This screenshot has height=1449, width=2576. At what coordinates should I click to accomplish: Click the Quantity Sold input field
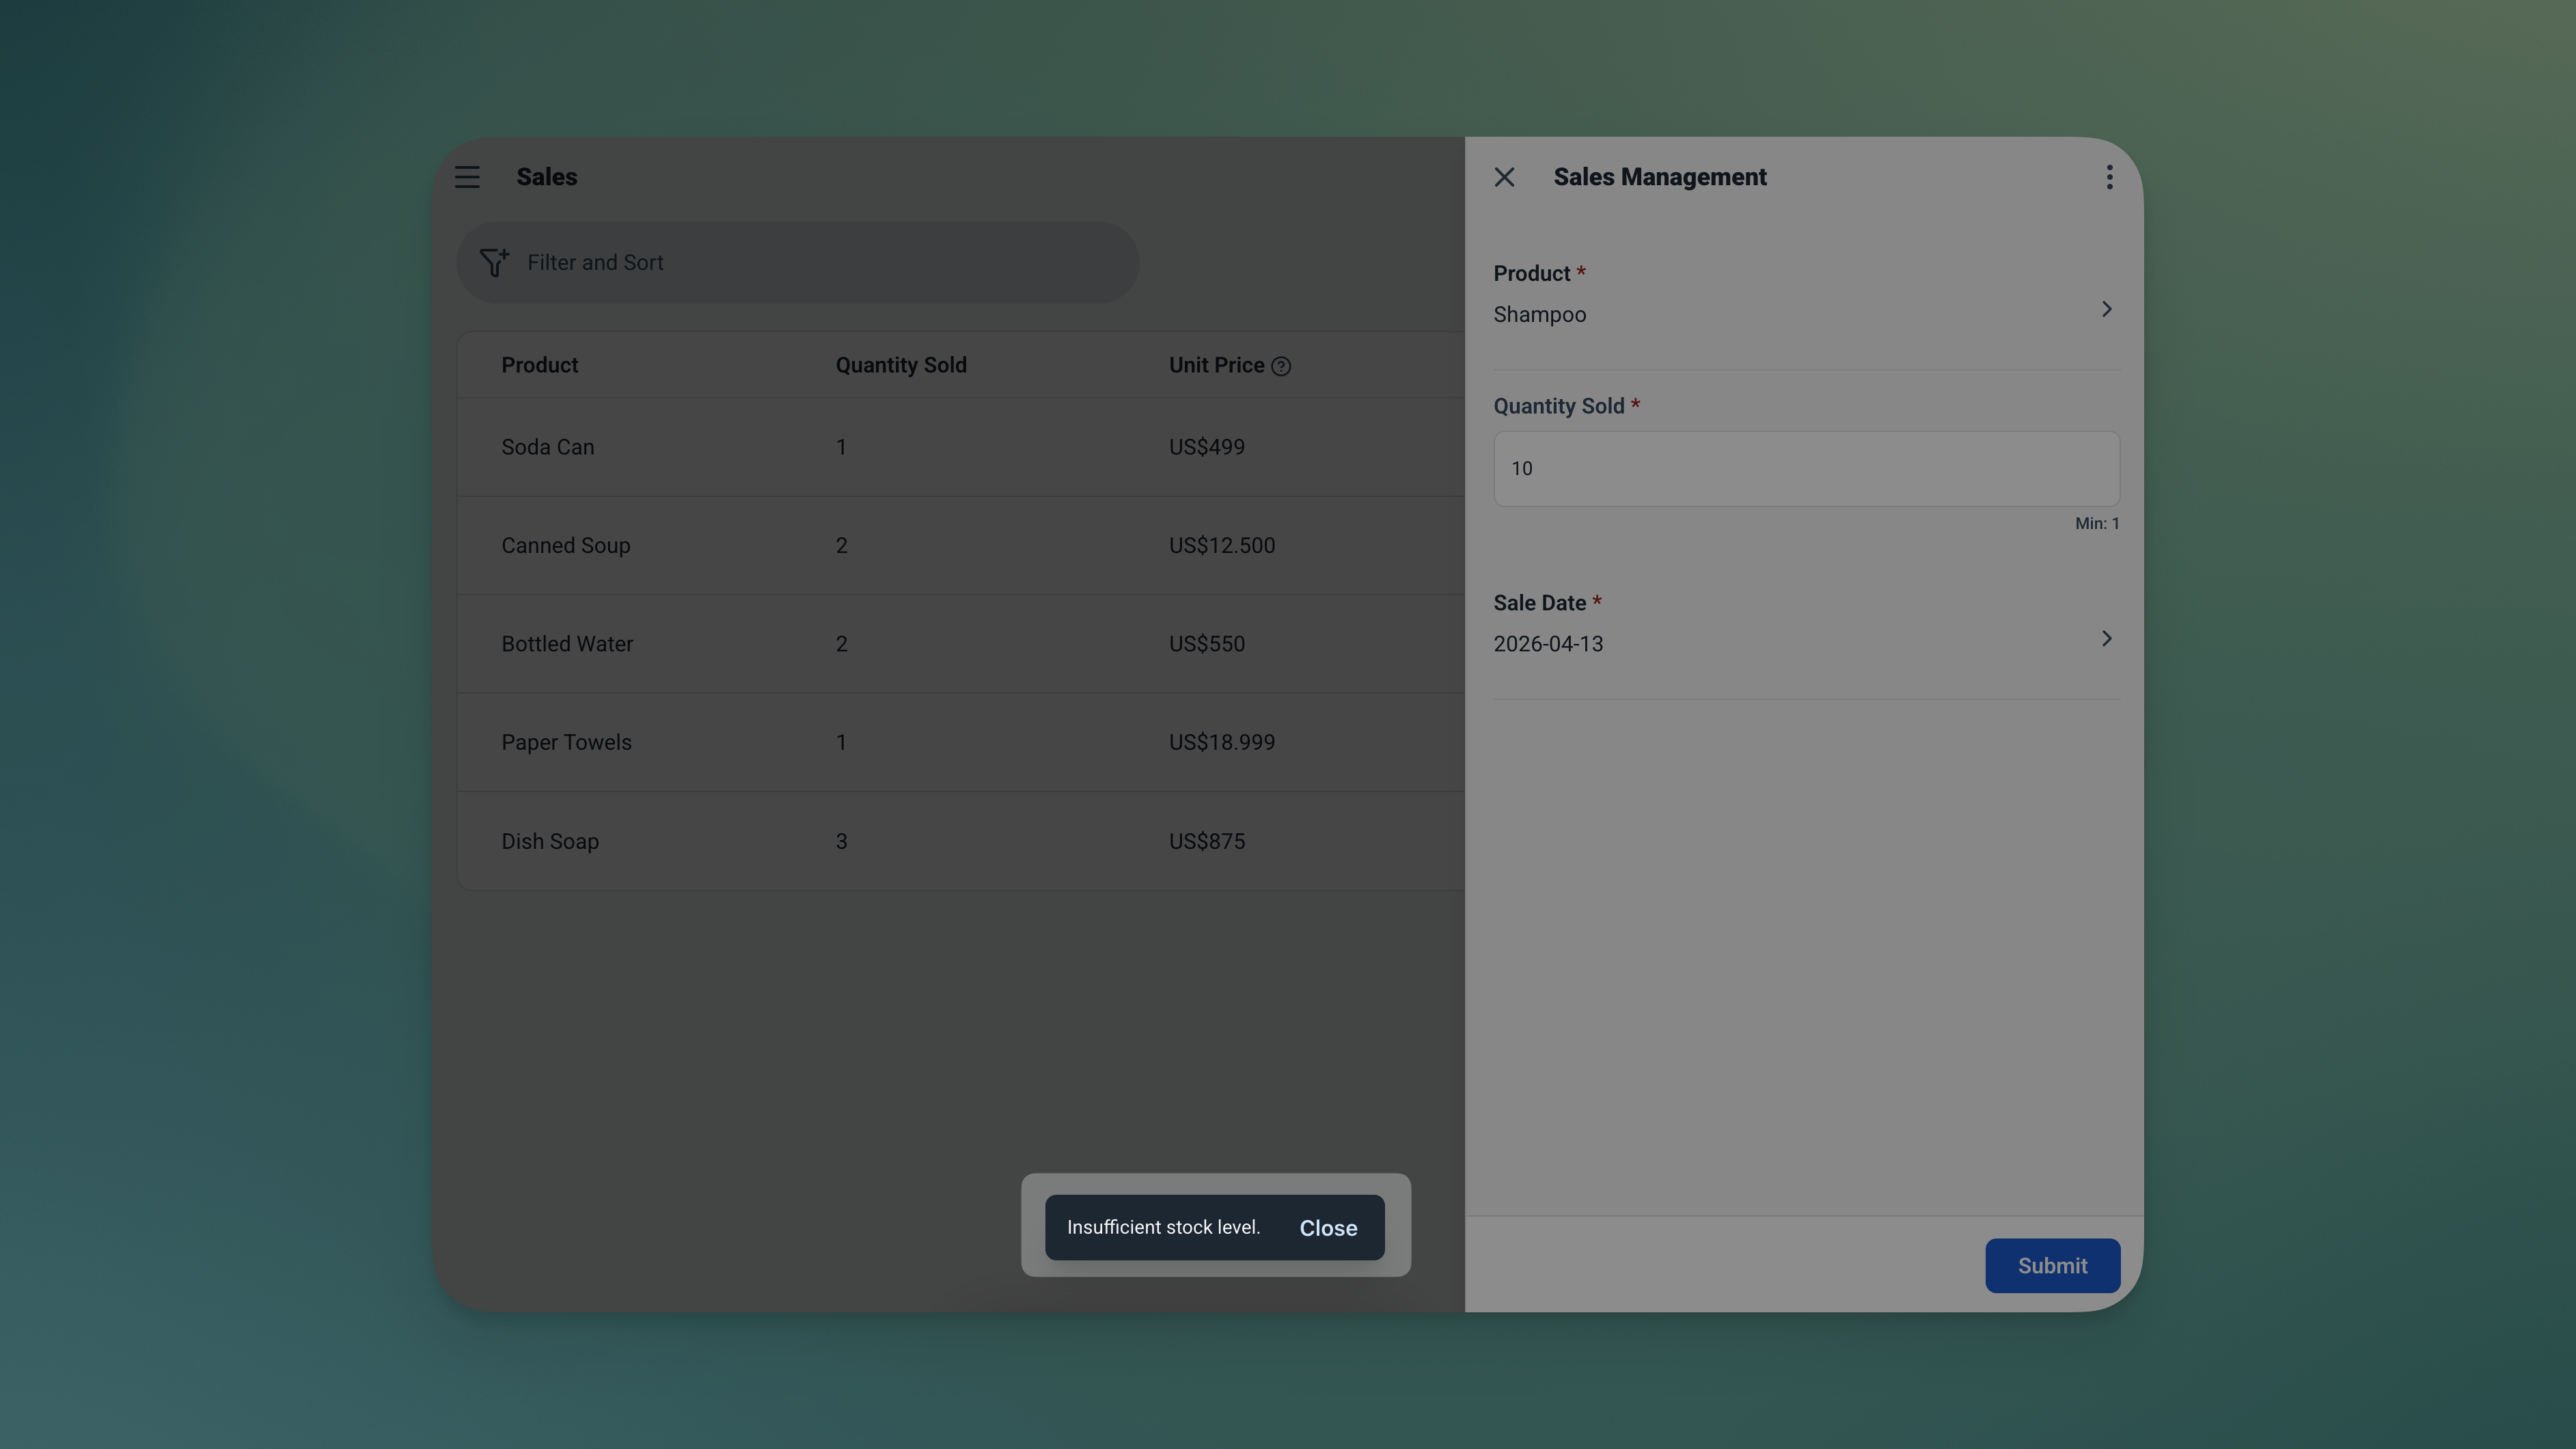coord(1805,468)
